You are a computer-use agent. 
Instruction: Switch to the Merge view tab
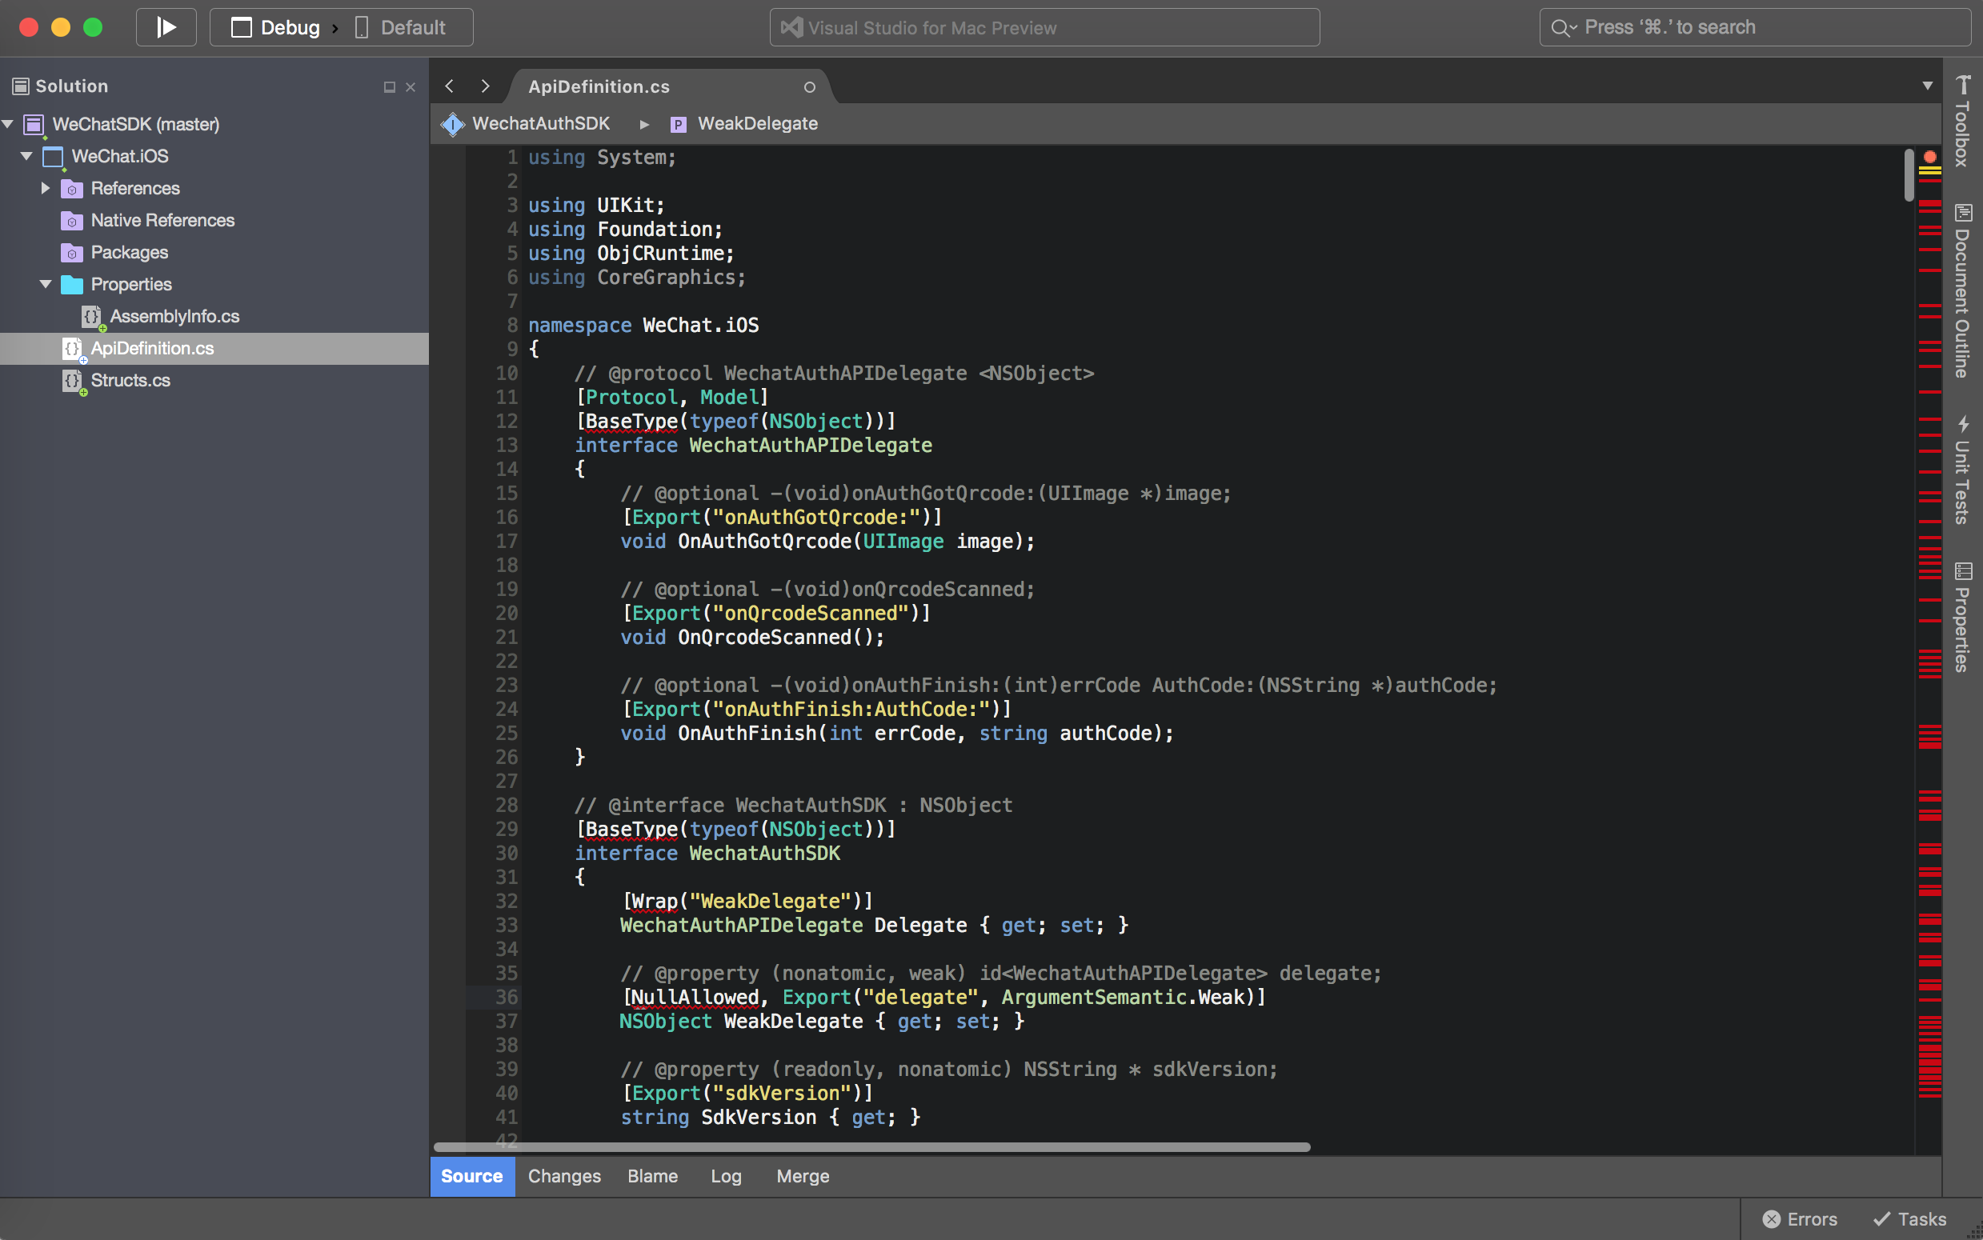pos(803,1176)
